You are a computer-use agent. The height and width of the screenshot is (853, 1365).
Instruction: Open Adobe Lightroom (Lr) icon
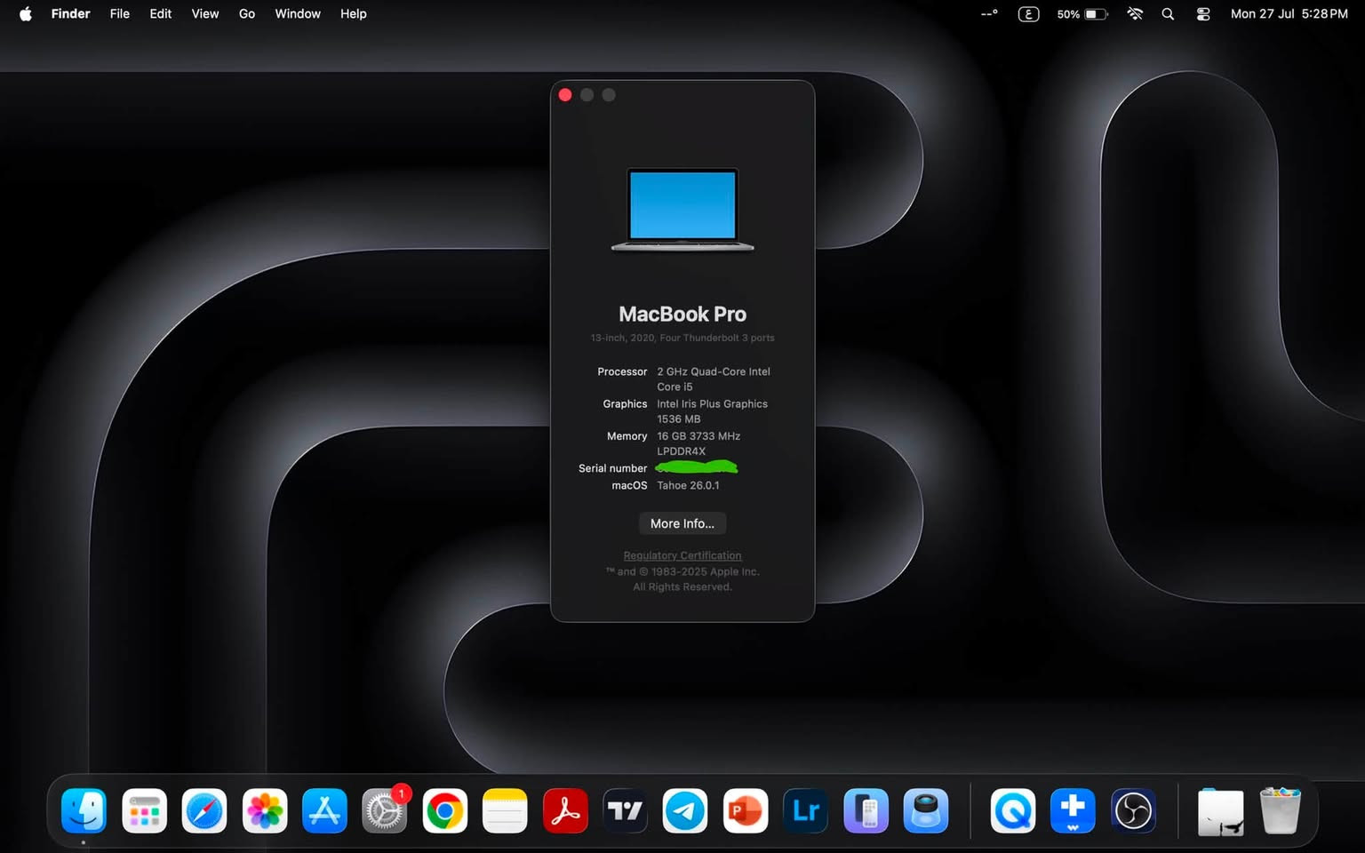pos(805,810)
